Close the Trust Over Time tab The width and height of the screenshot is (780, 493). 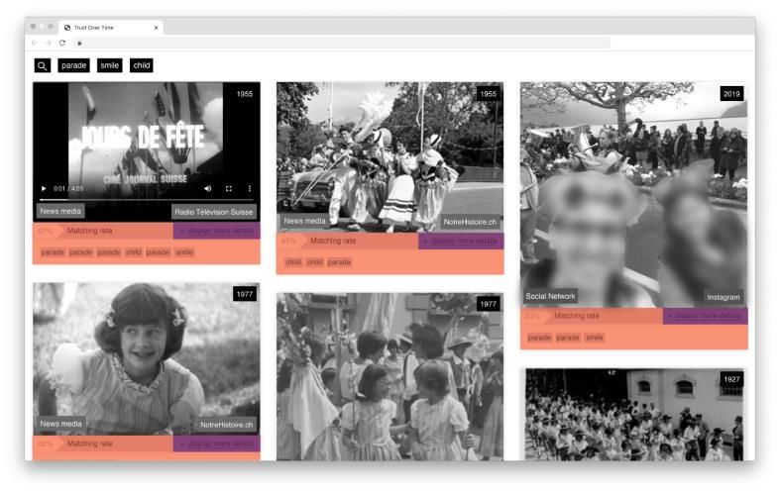coord(156,28)
